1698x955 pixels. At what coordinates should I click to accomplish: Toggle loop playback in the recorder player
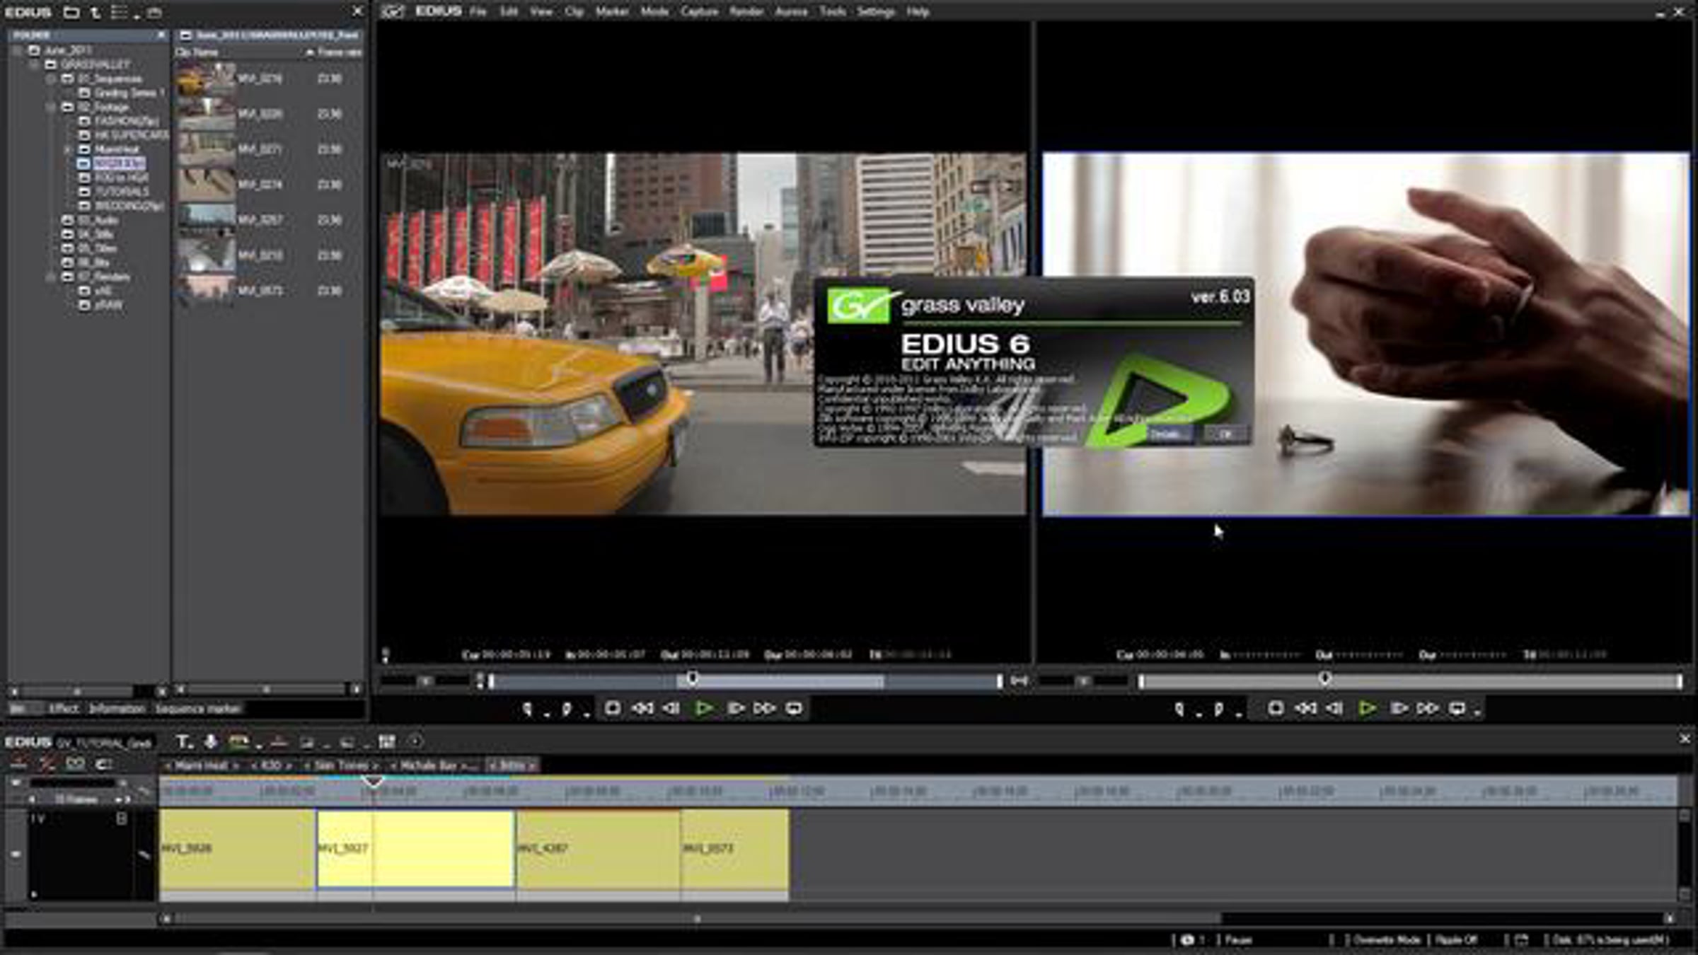1457,708
